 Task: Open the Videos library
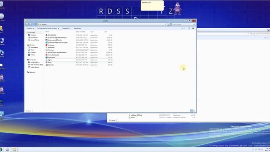click(x=32, y=55)
